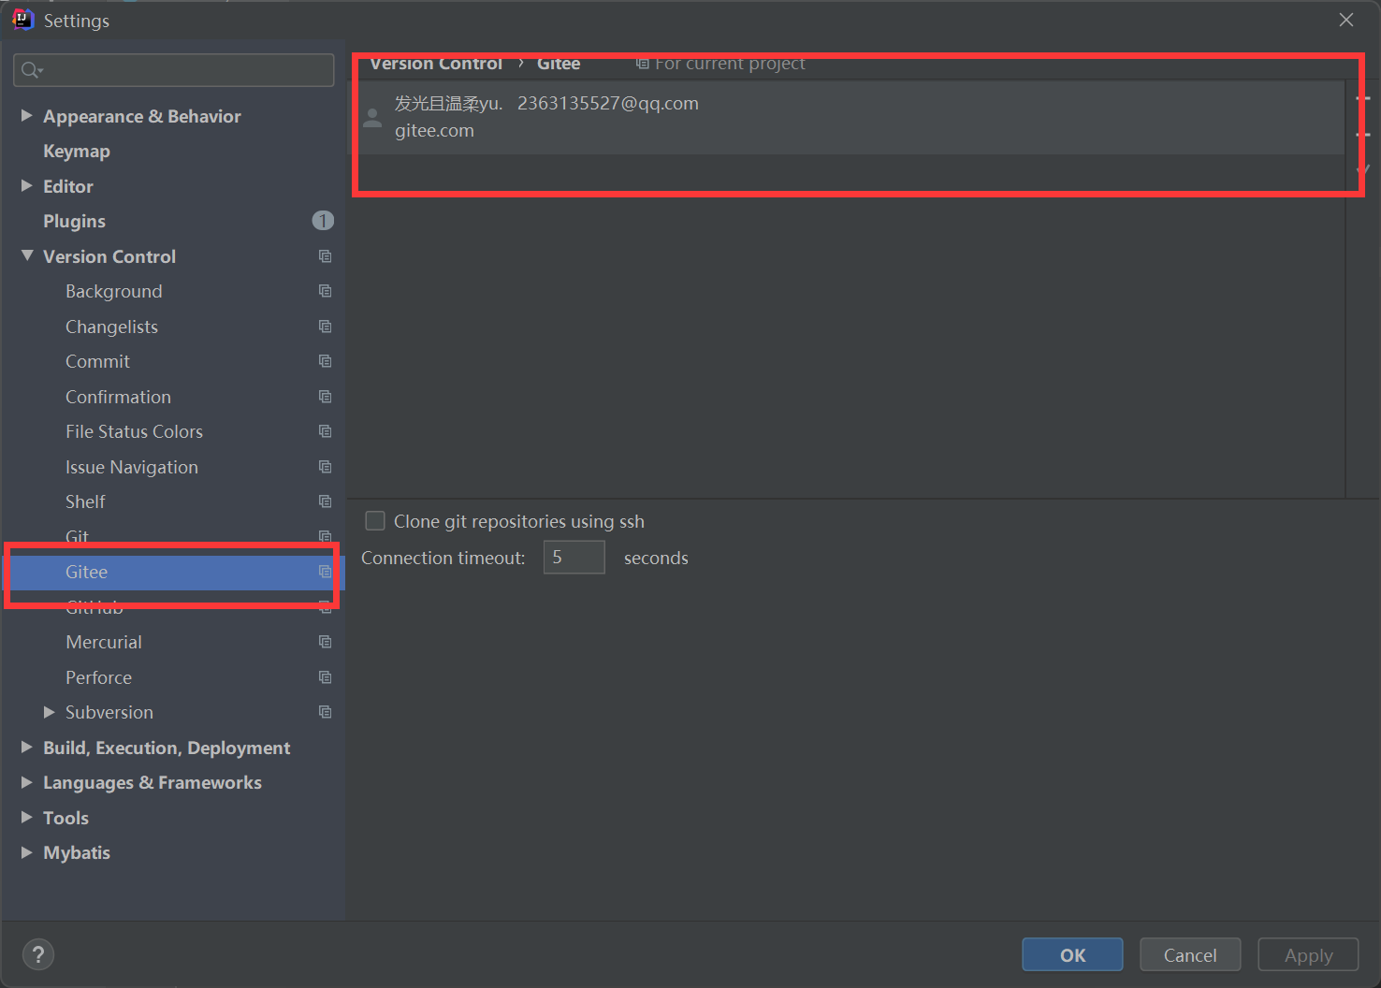
Task: Select Background under Version Control
Action: click(114, 291)
